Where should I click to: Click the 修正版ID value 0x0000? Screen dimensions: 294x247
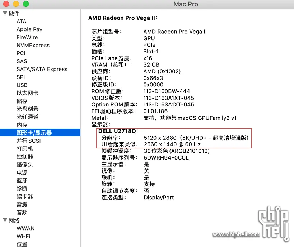click(153, 85)
